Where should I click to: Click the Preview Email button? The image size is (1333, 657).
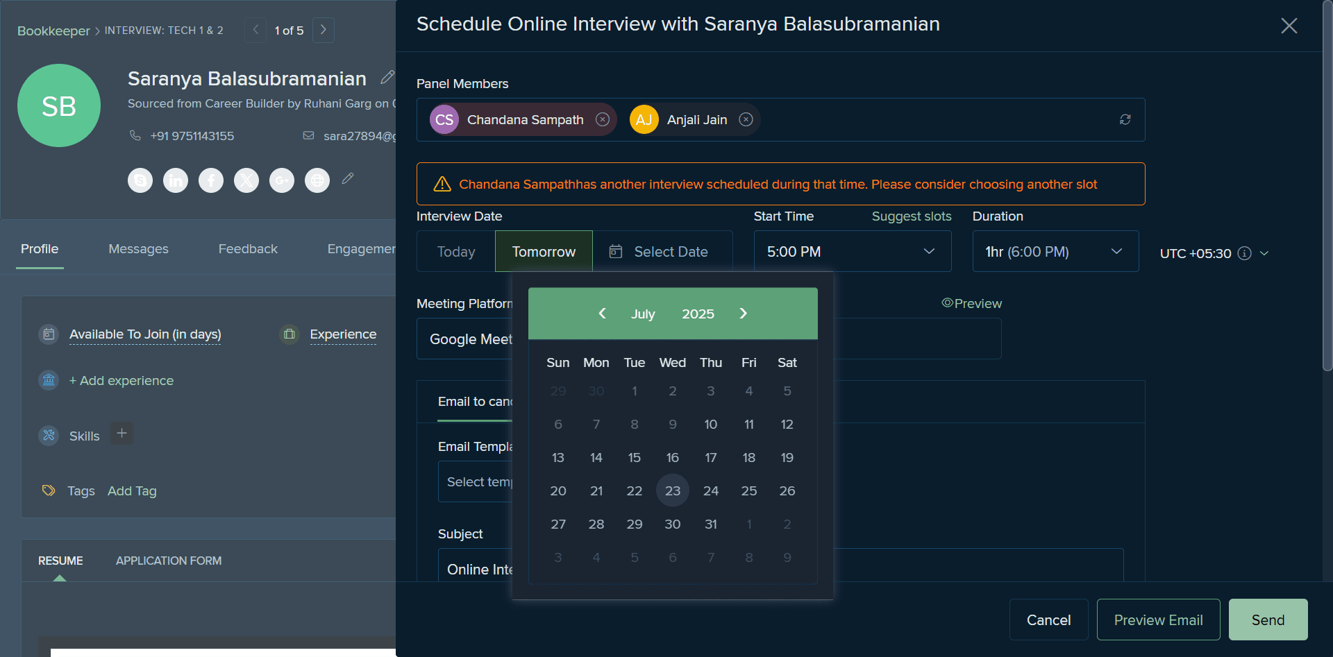coord(1158,620)
